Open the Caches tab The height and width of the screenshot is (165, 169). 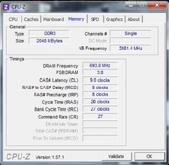coord(31,19)
